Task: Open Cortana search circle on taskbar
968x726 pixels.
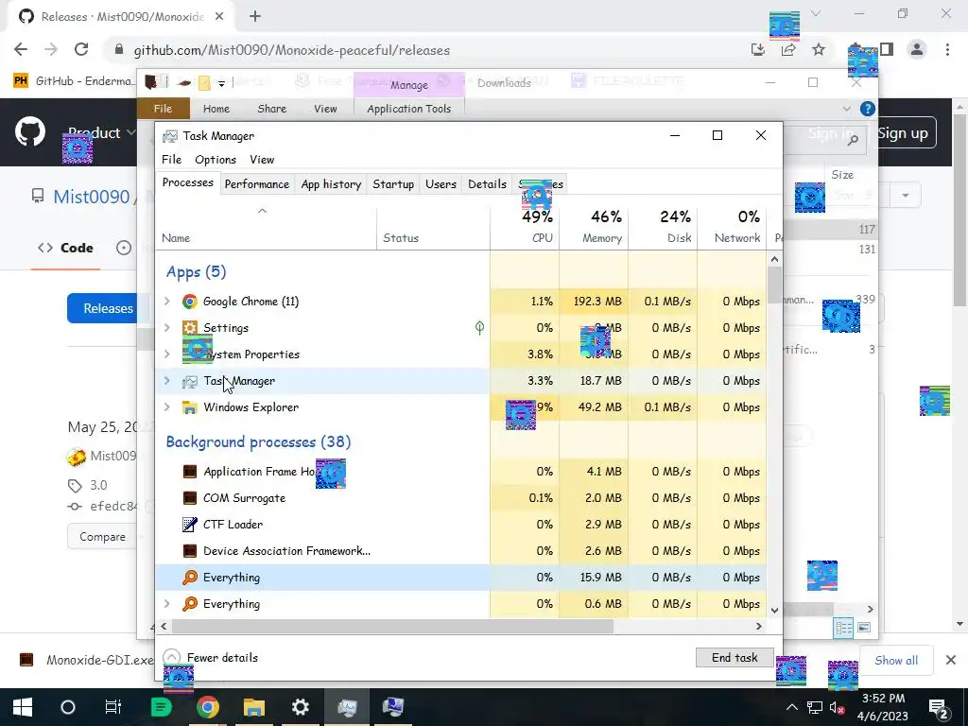Action: [68, 707]
